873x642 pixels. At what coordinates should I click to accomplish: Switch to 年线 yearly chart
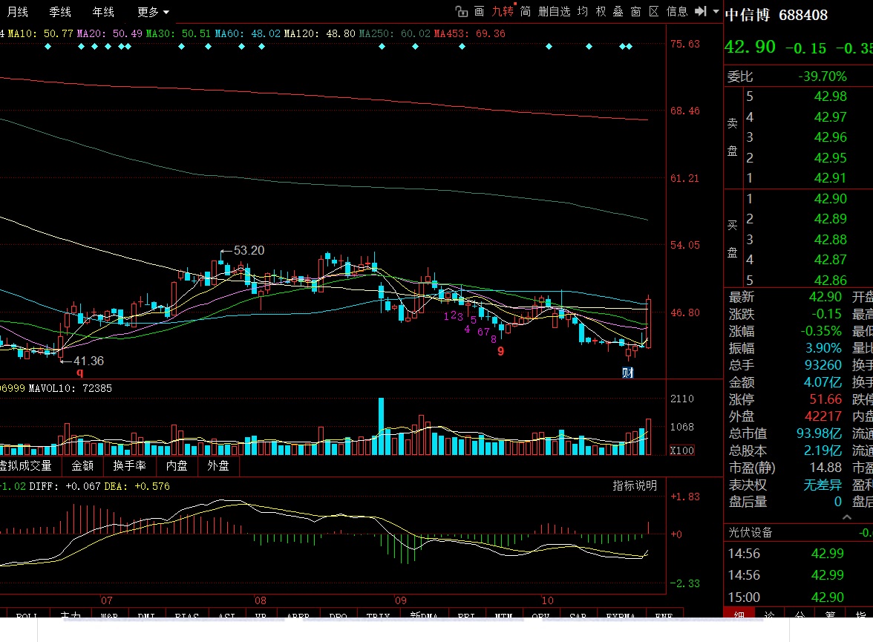[103, 12]
